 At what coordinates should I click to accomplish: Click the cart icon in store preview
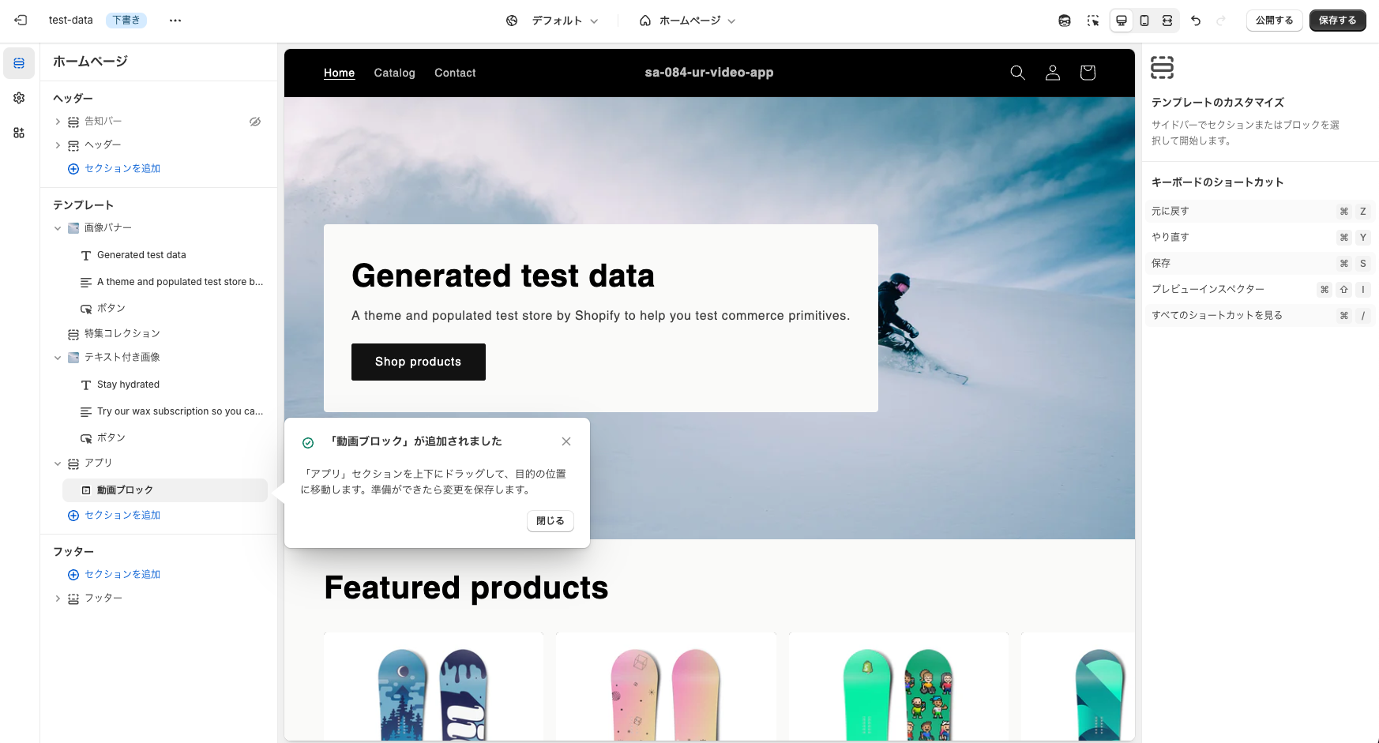pos(1088,73)
